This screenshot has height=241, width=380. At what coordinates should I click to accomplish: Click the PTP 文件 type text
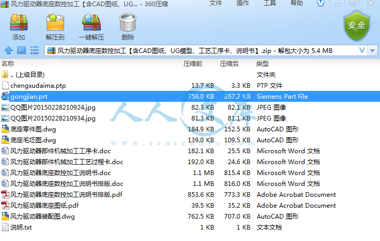pyautogui.click(x=269, y=86)
